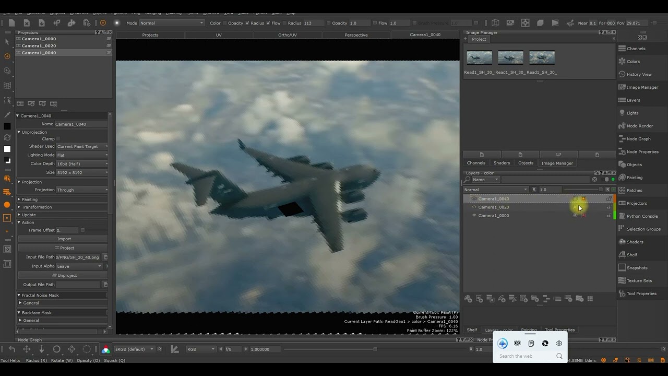Click the rotate icon in the bottom-left toolbar
668x376 pixels.
coord(56,349)
